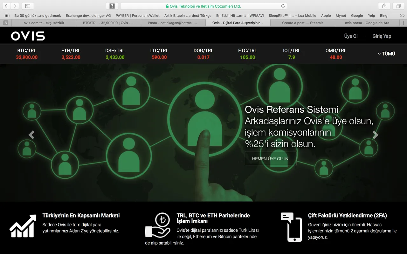Open the En Etkili Hit WPMAVI bookmark

[240, 15]
